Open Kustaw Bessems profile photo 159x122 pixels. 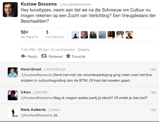10,10
